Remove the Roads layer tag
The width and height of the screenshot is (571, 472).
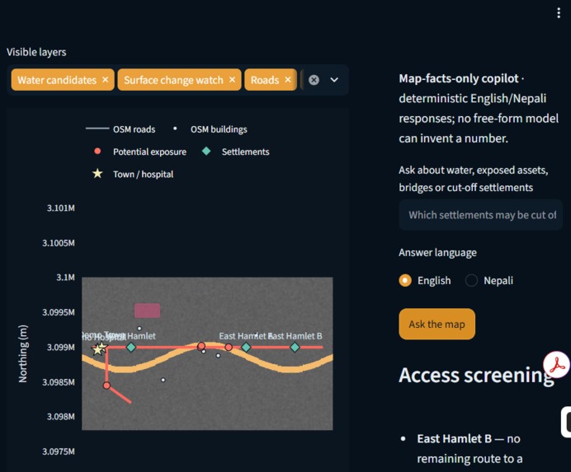288,79
